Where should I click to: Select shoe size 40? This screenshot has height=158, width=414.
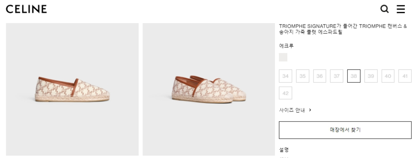point(388,76)
